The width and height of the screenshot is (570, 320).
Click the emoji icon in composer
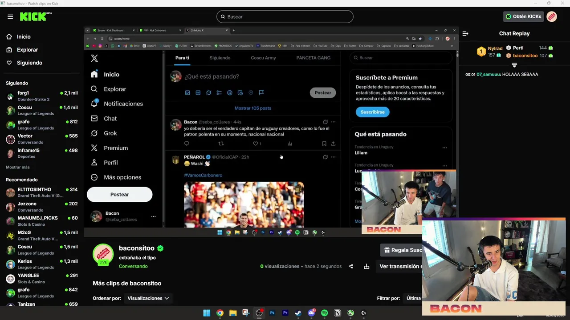pyautogui.click(x=230, y=93)
